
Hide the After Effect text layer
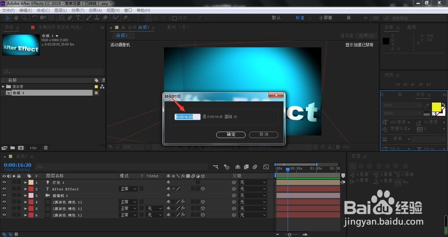4,189
